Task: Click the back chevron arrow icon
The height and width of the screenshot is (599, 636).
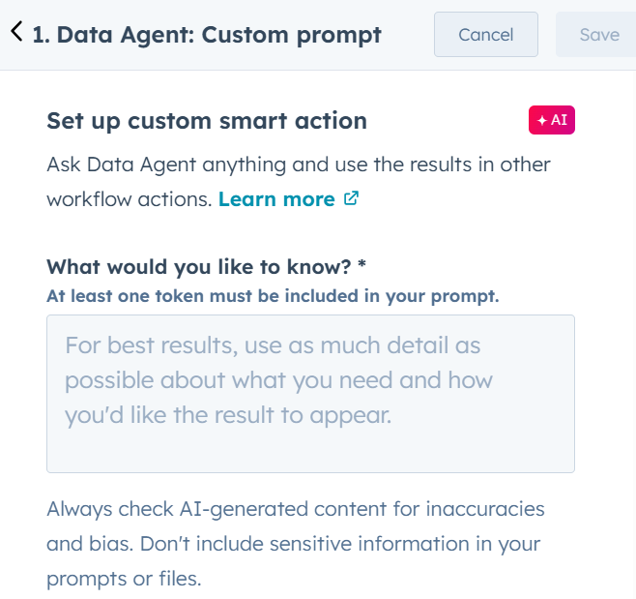Action: (15, 32)
